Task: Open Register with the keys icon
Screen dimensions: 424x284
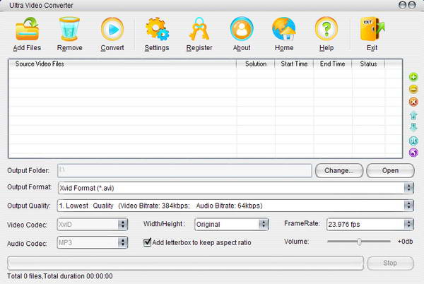Action: tap(199, 29)
